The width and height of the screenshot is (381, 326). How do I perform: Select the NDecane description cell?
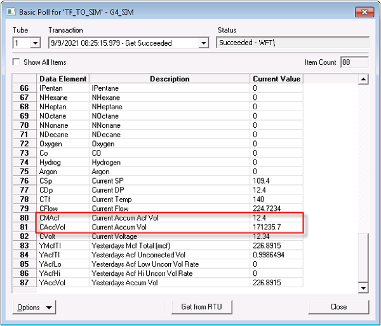pos(170,135)
